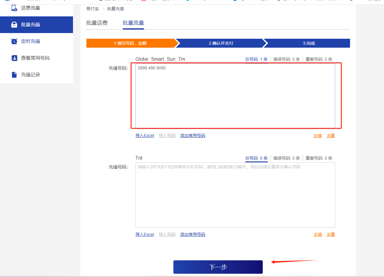Click the entered number 0999 490 9090
The height and width of the screenshot is (277, 384).
click(152, 68)
